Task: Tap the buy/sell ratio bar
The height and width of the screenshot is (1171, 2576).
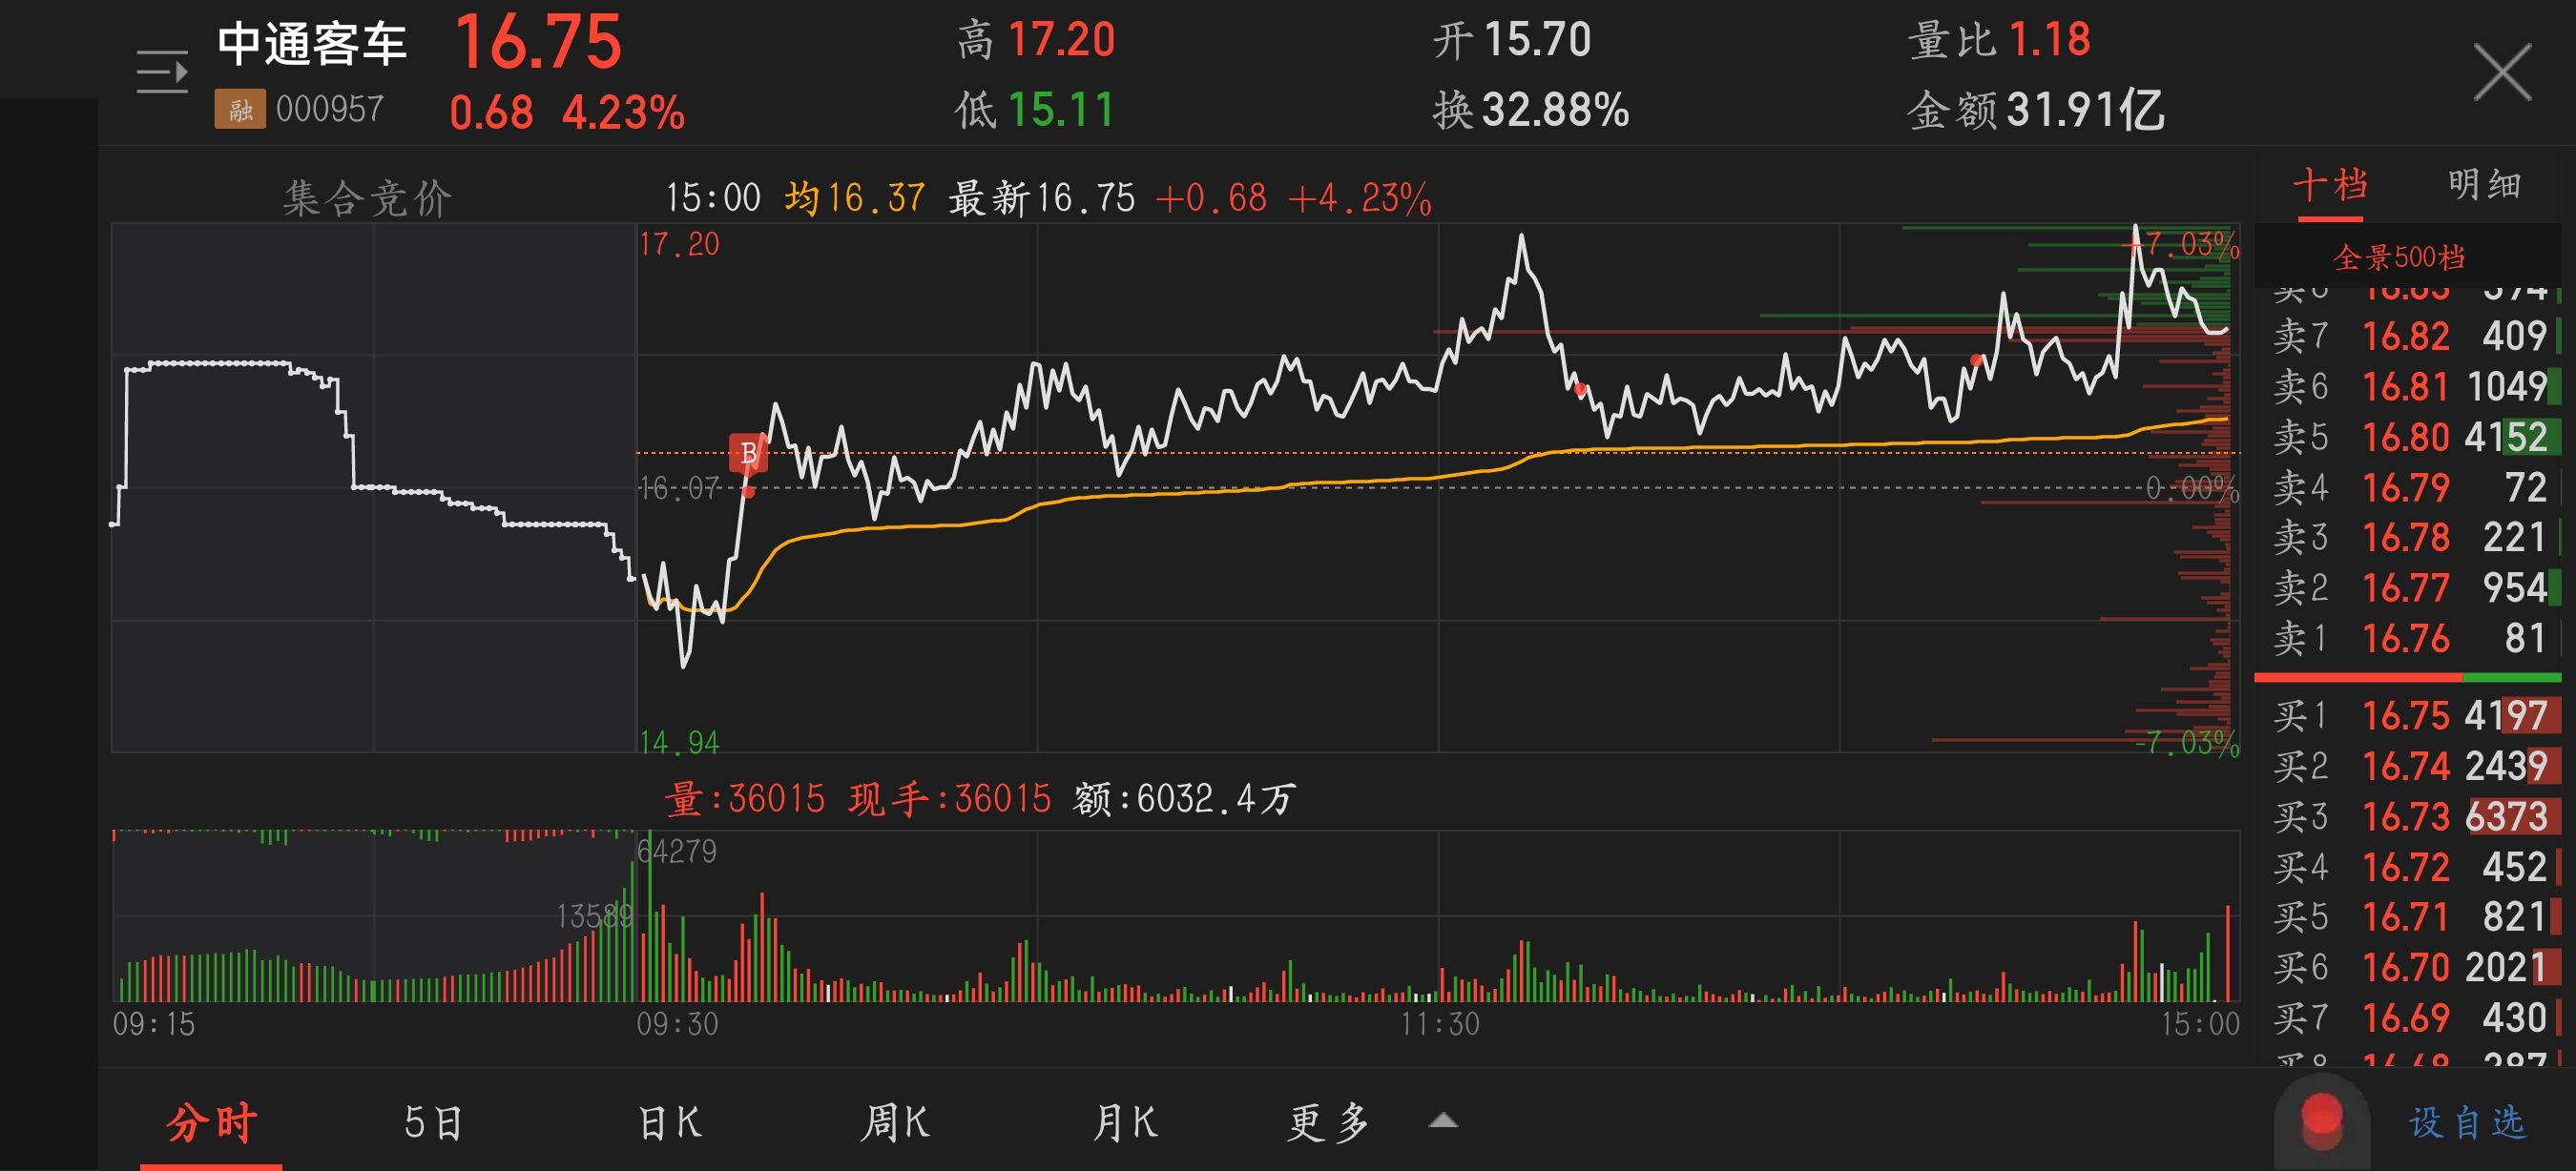Action: click(2408, 678)
